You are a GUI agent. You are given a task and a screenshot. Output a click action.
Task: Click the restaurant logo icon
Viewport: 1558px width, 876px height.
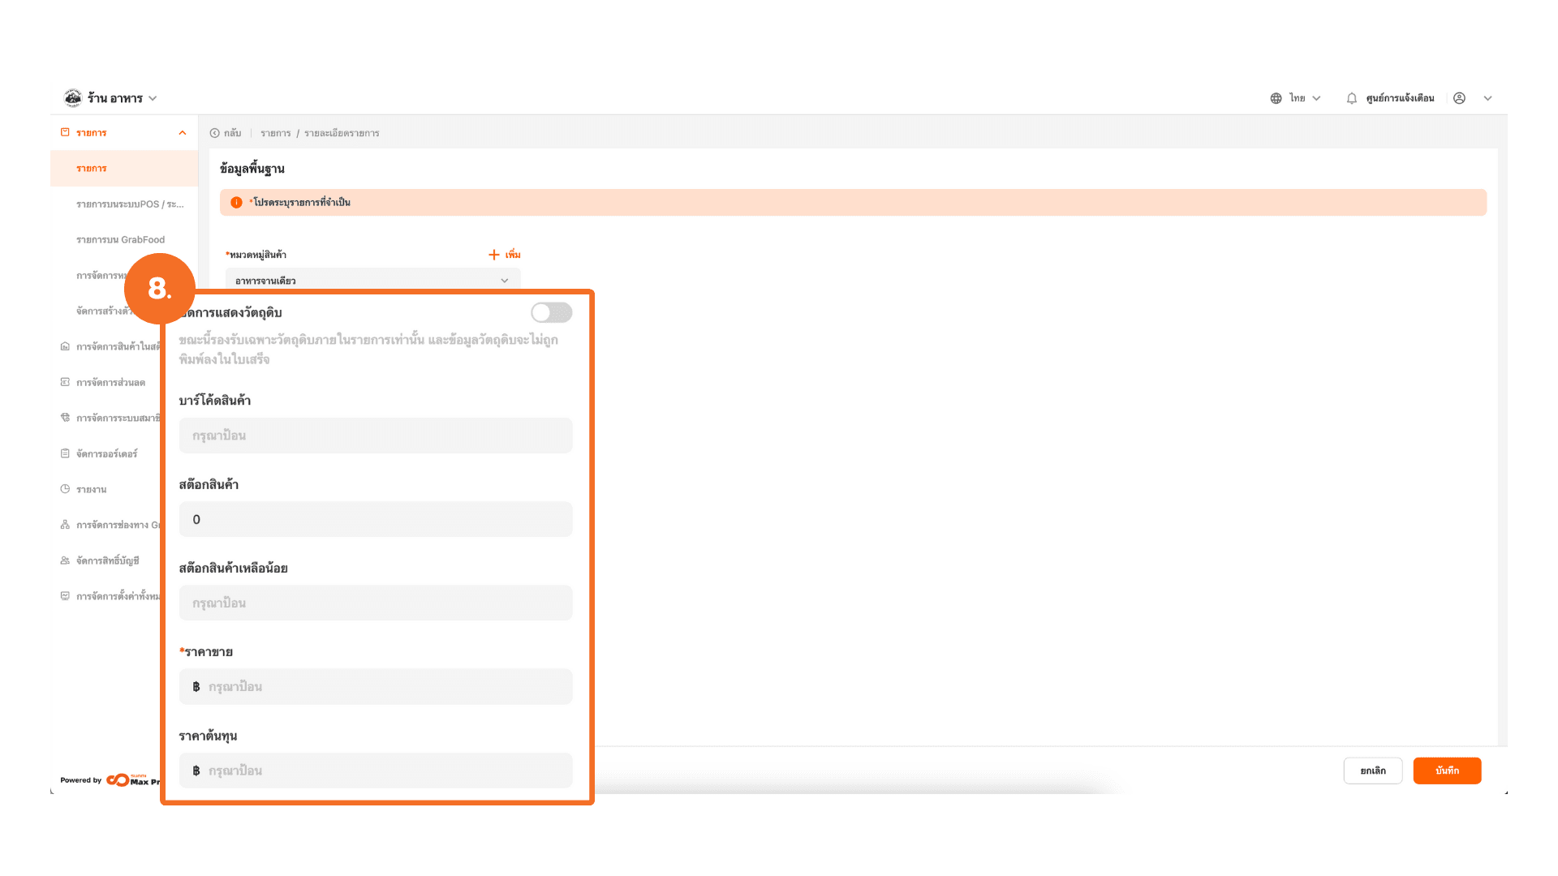pyautogui.click(x=73, y=98)
